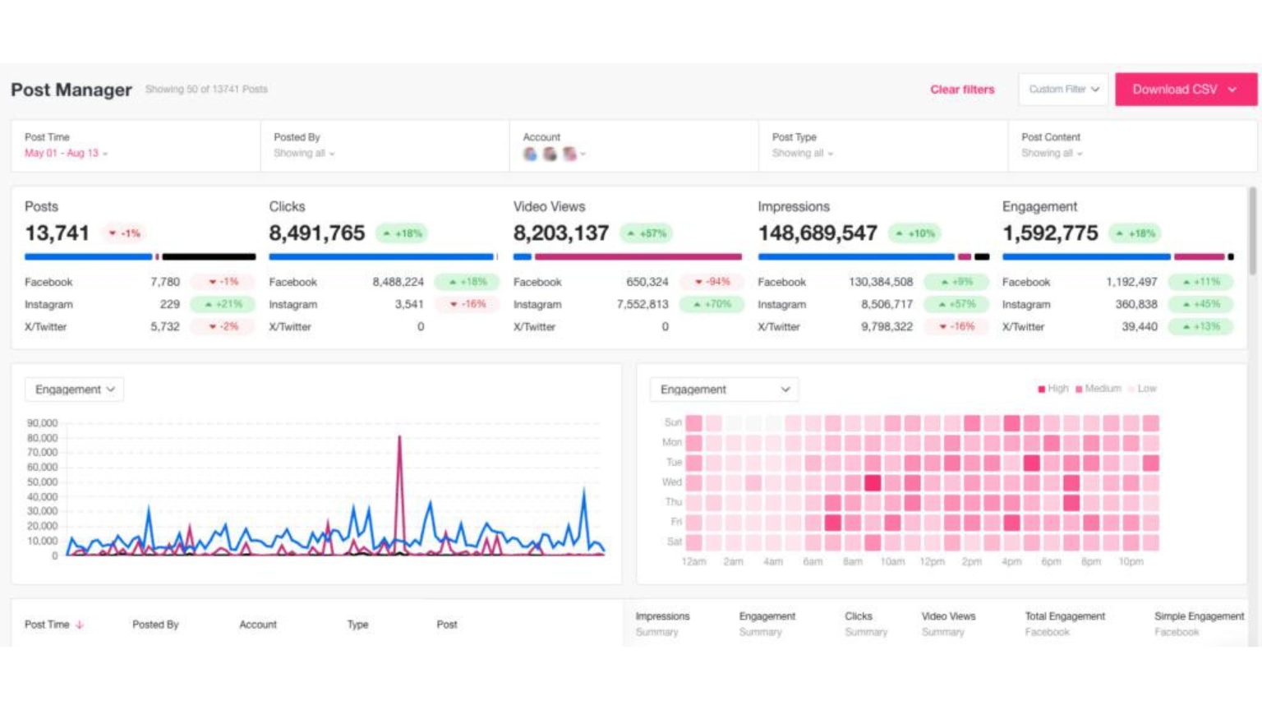Image resolution: width=1262 pixels, height=710 pixels.
Task: Select the Facebook account avatar in Account filter
Action: pyautogui.click(x=530, y=153)
